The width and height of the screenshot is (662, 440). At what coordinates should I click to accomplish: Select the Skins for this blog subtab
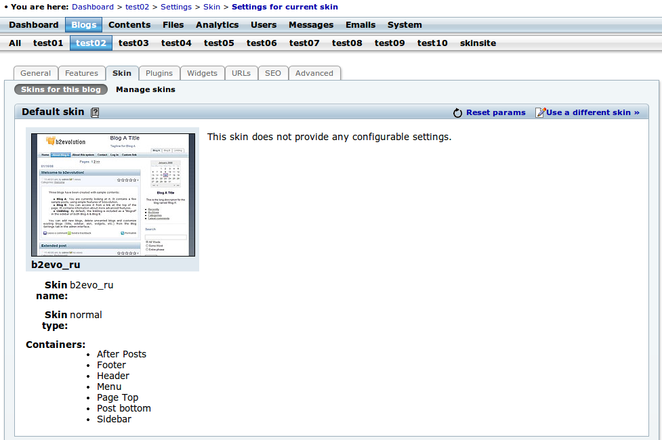(x=61, y=89)
